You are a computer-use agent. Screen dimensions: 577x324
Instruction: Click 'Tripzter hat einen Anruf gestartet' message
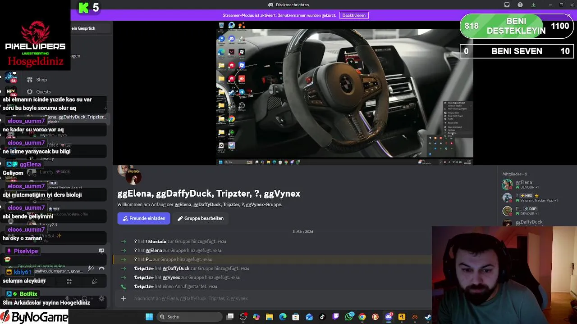click(176, 286)
